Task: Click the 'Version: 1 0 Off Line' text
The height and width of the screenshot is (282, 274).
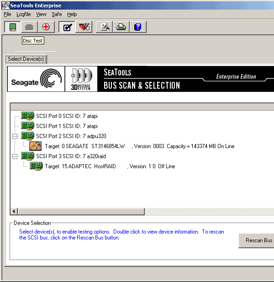Action: [x=152, y=166]
